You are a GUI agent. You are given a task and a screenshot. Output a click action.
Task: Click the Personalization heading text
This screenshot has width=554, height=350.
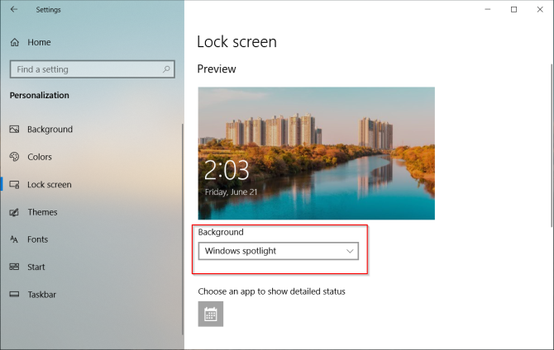point(39,95)
